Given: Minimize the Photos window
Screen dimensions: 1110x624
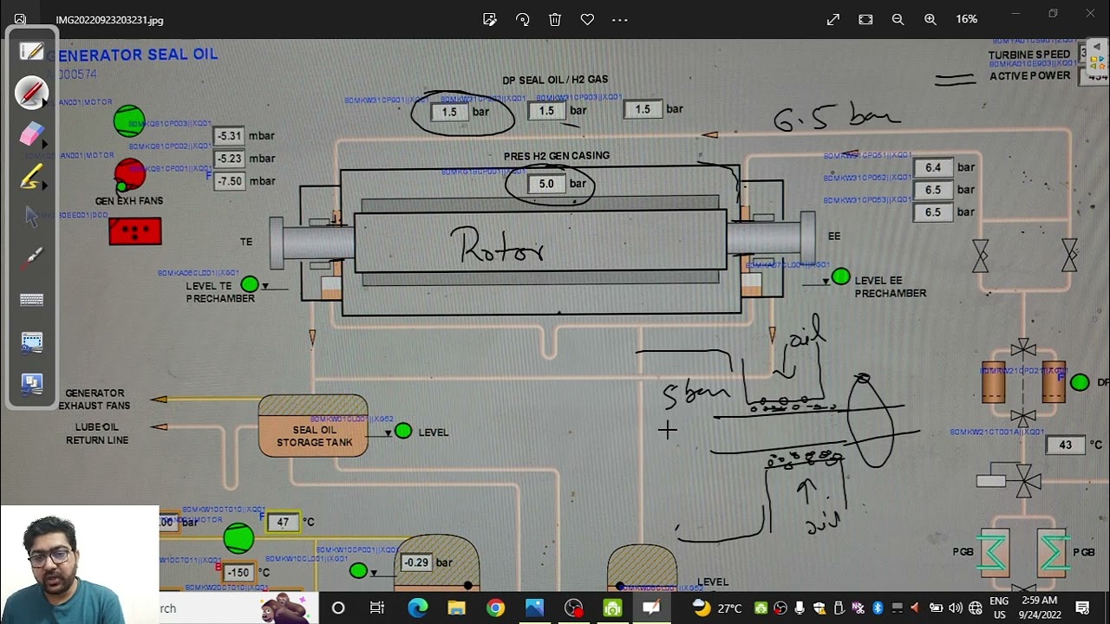Looking at the screenshot, I should coord(1015,14).
